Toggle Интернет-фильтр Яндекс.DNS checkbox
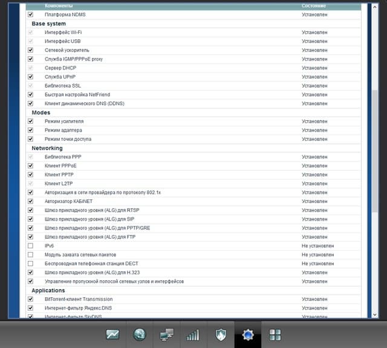Image resolution: width=387 pixels, height=348 pixels. tap(30, 308)
